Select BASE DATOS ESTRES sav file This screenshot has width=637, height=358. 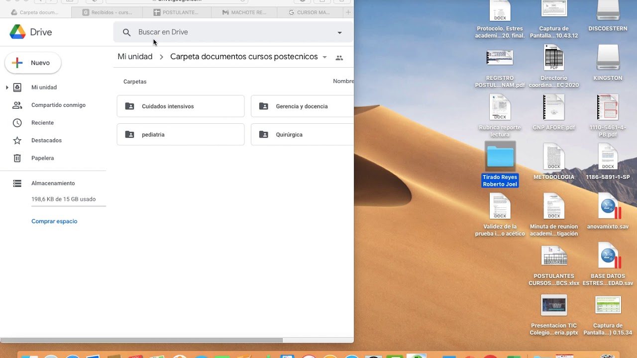(x=608, y=265)
